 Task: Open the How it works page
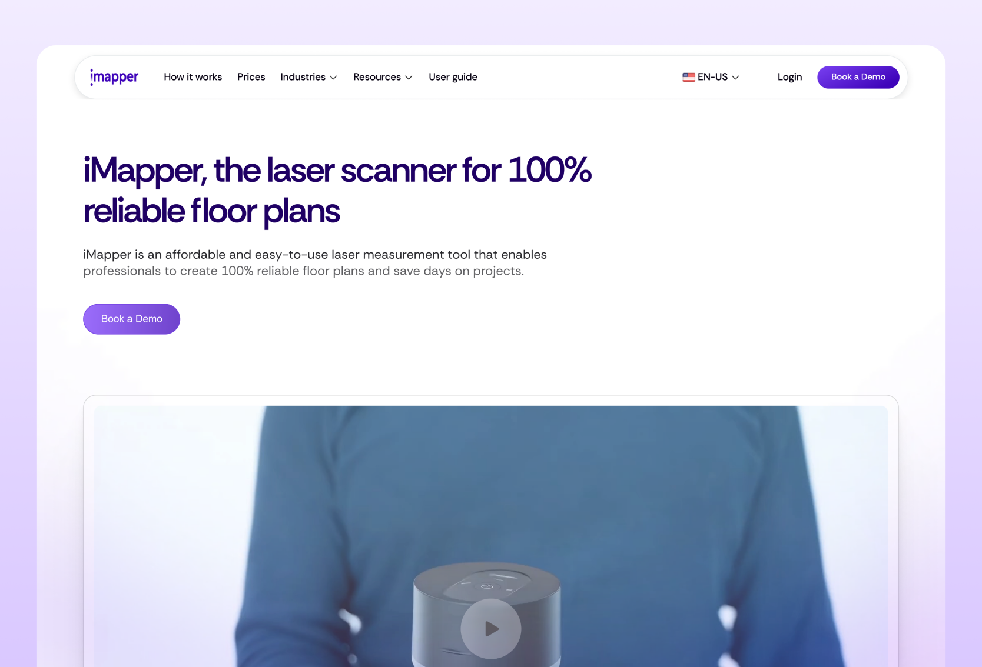(193, 77)
